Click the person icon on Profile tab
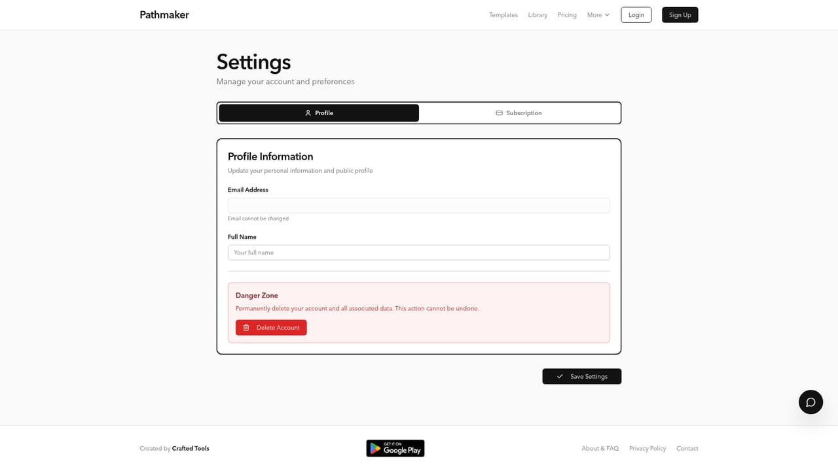 (308, 113)
